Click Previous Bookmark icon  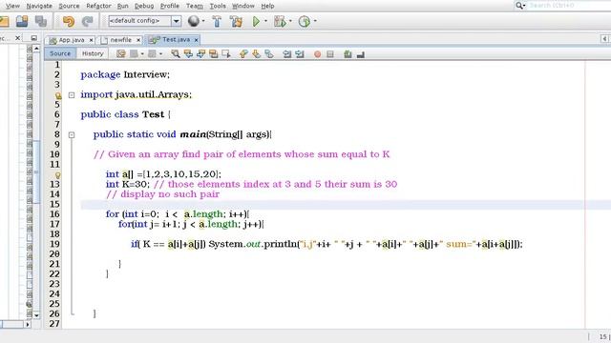pos(243,54)
